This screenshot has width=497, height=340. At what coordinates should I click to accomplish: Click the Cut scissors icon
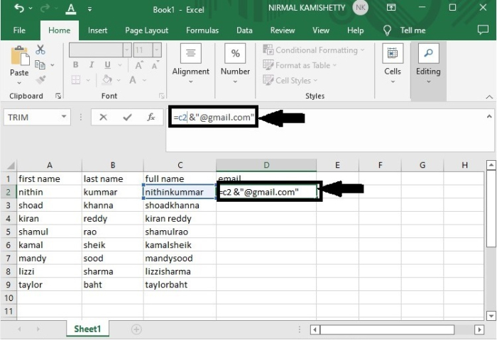point(40,50)
